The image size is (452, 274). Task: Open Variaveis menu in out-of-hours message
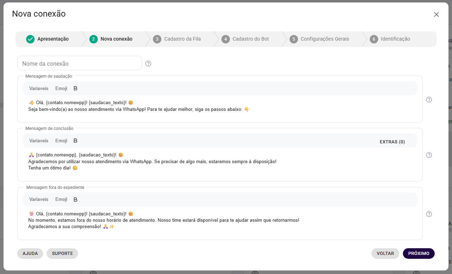[x=39, y=199]
